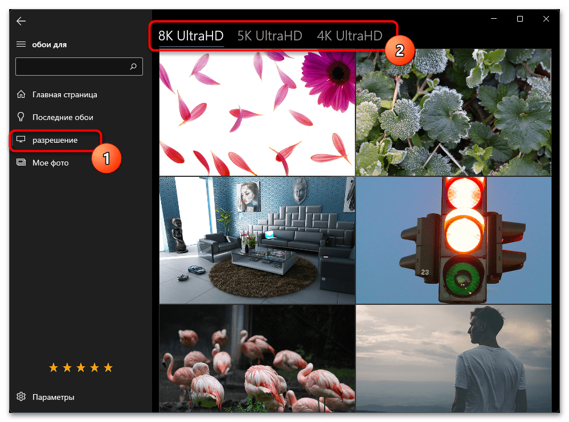Screen dimensions: 569x422
Task: Minimize the wallpaper app window
Action: [x=494, y=18]
